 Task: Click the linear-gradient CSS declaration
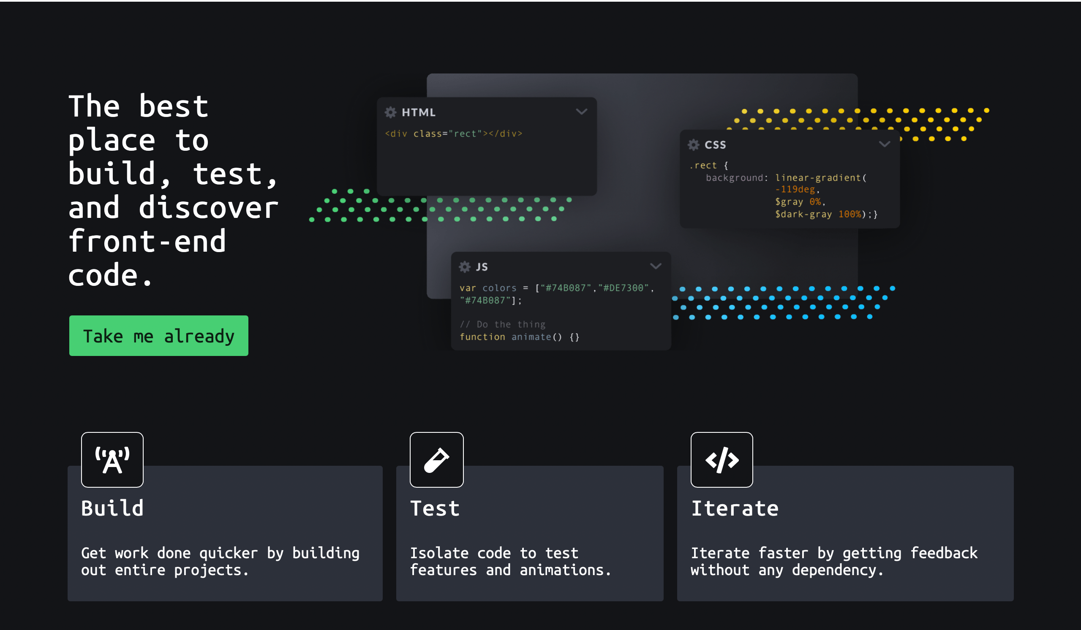click(820, 177)
